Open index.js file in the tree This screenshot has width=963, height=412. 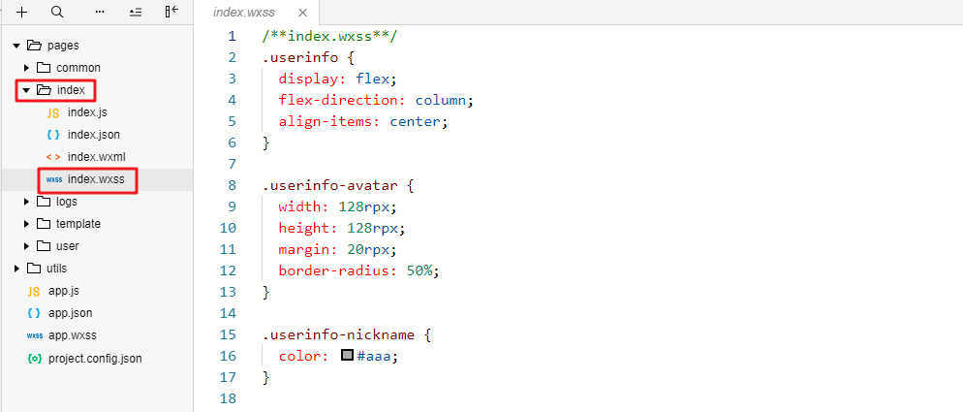pos(87,112)
